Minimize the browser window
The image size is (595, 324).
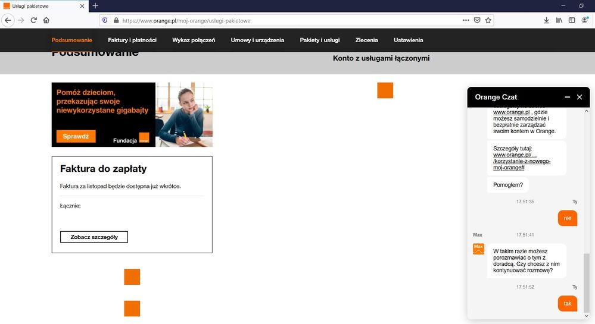[563, 6]
